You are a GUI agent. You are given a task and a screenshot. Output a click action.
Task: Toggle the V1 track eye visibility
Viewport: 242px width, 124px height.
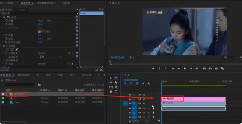[x=144, y=103]
